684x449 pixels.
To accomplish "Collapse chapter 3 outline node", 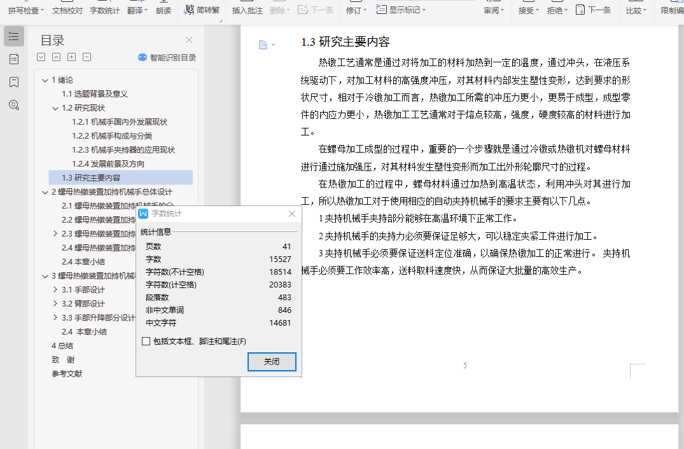I will [x=45, y=276].
